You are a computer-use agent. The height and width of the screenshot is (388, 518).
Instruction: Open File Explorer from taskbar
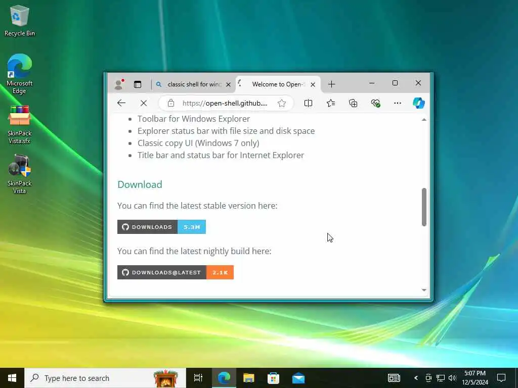click(248, 378)
